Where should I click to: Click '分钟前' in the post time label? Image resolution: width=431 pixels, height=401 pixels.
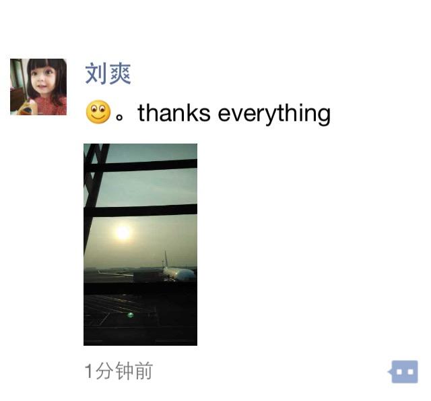tap(124, 371)
